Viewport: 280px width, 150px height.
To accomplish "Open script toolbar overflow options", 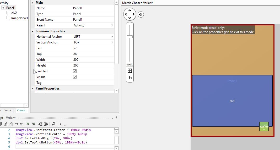I will [x=65, y=125].
